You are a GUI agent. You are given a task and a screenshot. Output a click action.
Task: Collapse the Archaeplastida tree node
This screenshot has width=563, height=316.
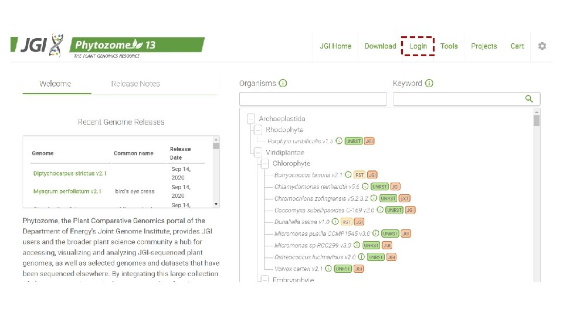click(251, 119)
